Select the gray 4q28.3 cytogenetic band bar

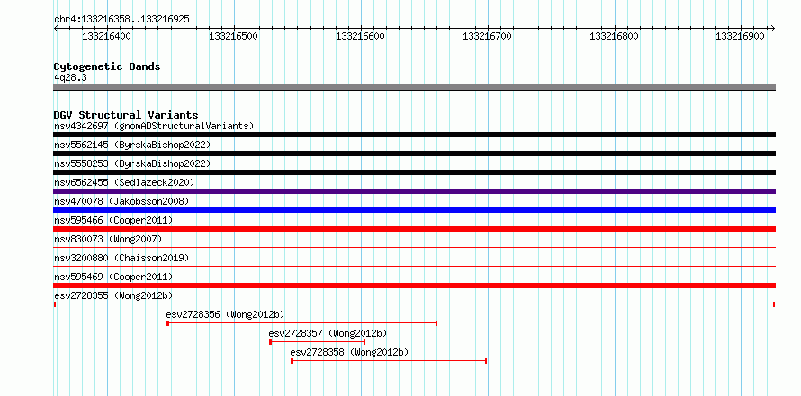pyautogui.click(x=414, y=87)
